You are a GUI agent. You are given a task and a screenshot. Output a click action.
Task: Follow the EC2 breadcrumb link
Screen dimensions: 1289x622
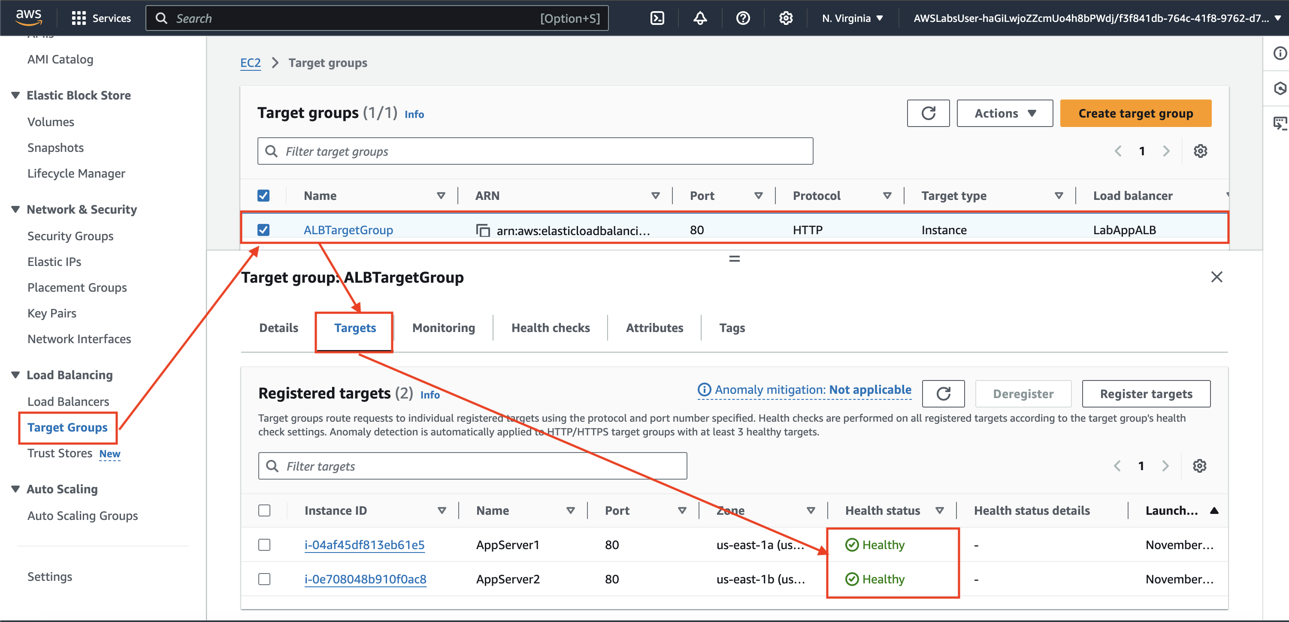coord(250,63)
